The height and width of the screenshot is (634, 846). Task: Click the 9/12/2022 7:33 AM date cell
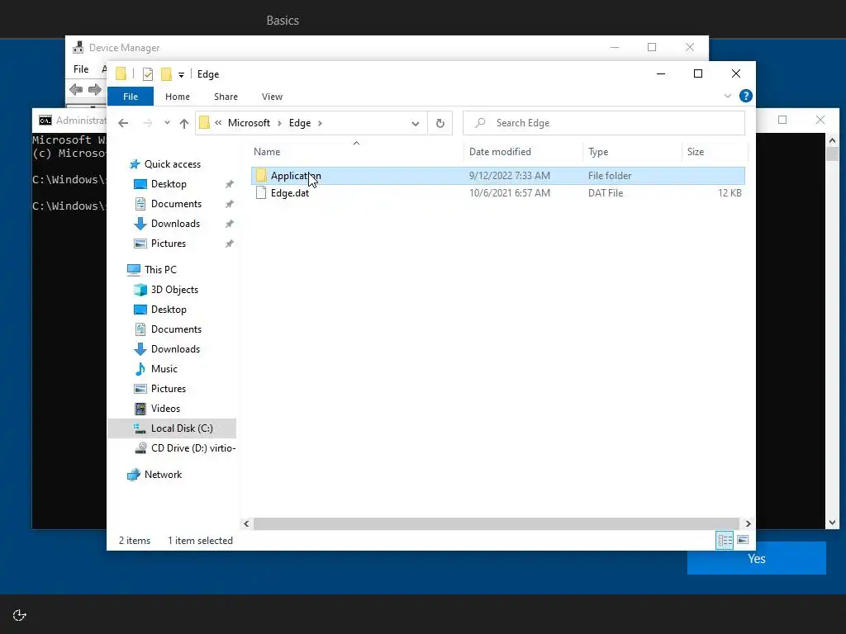pos(509,176)
